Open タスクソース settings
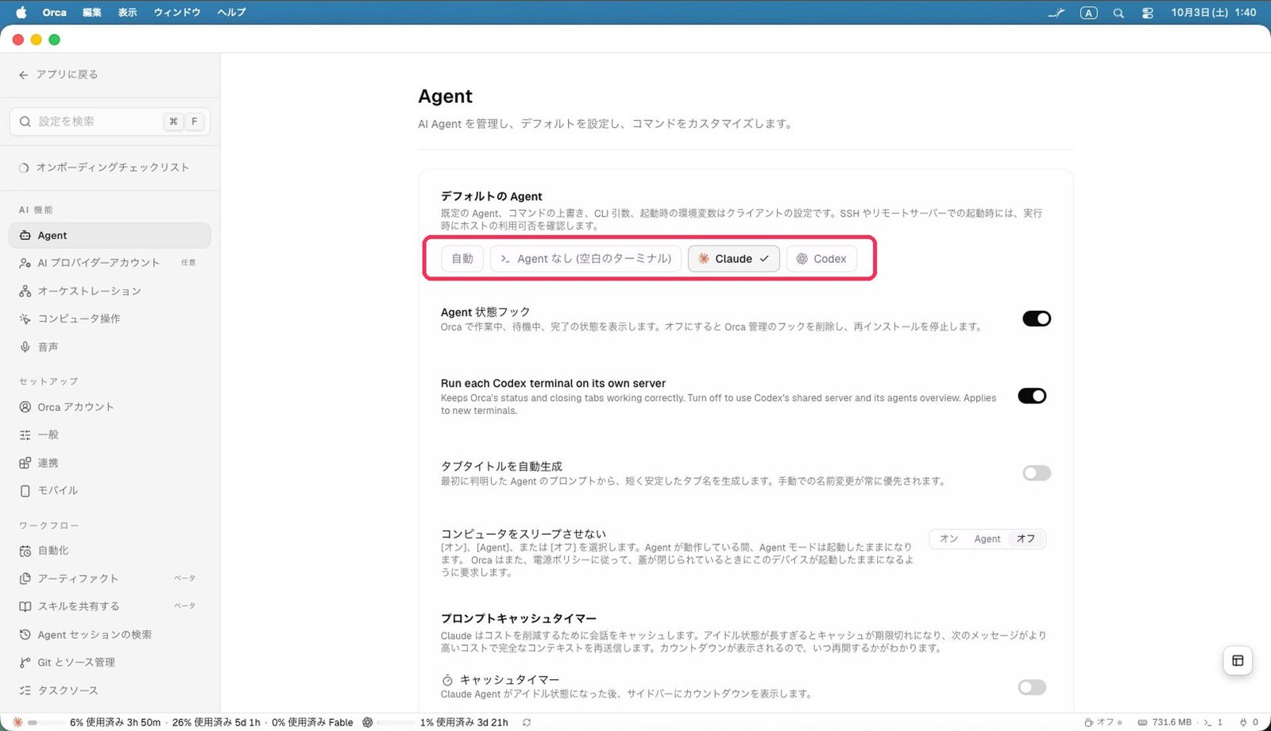Screen dimensions: 1271x731 pyautogui.click(x=110, y=690)
